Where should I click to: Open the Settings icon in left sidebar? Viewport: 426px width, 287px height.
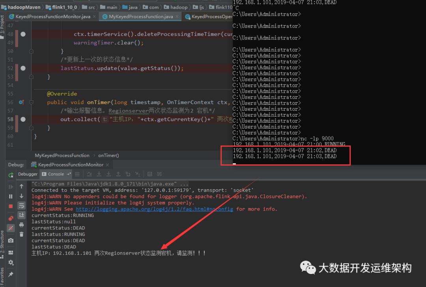coord(11,262)
